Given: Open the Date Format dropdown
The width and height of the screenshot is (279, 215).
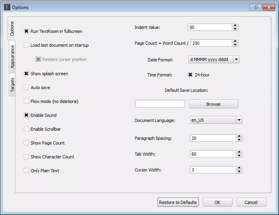Looking at the screenshot, I should (236, 59).
